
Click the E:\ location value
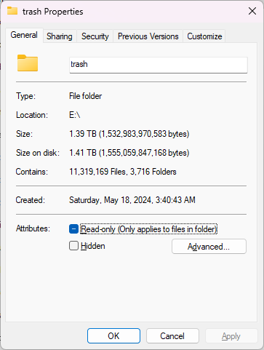75,115
